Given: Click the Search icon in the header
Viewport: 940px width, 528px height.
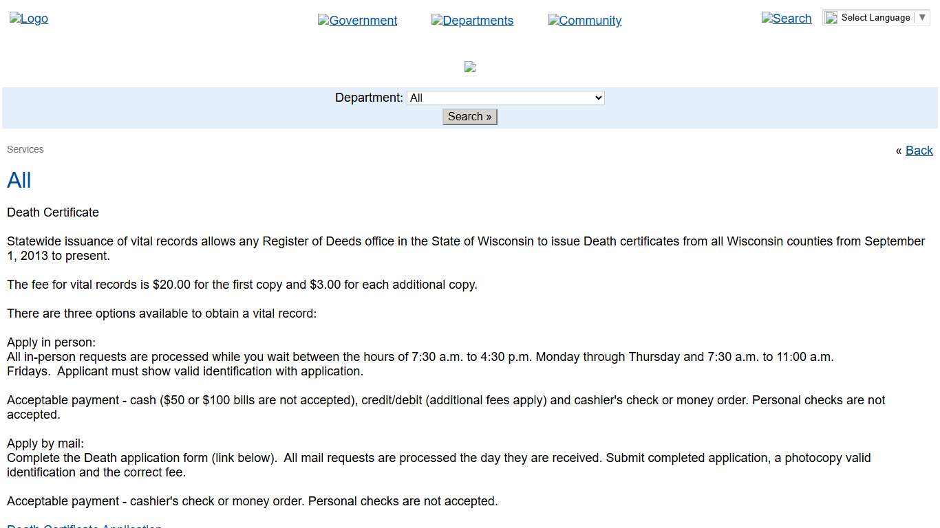Looking at the screenshot, I should 787,19.
